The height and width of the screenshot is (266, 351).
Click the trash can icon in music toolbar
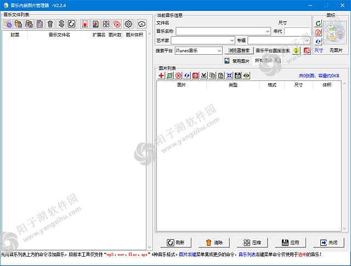[x=50, y=24]
